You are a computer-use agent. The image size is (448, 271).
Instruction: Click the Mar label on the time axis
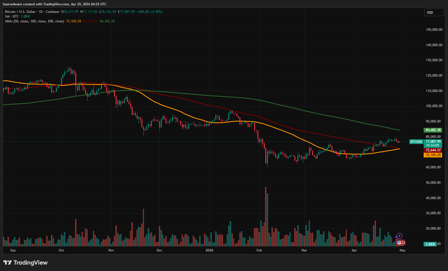pyautogui.click(x=304, y=250)
